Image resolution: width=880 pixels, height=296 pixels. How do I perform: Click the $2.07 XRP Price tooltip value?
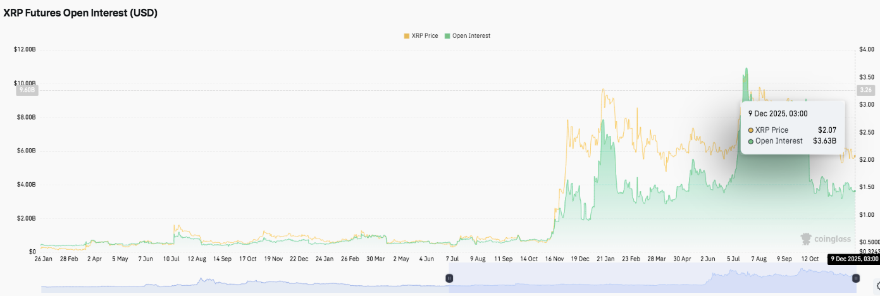(x=827, y=130)
